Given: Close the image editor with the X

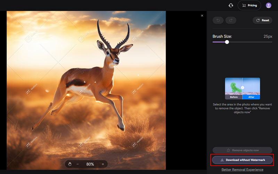Looking at the screenshot, I should [202, 16].
